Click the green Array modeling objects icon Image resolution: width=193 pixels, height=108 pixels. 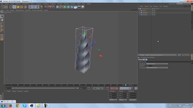68,7
